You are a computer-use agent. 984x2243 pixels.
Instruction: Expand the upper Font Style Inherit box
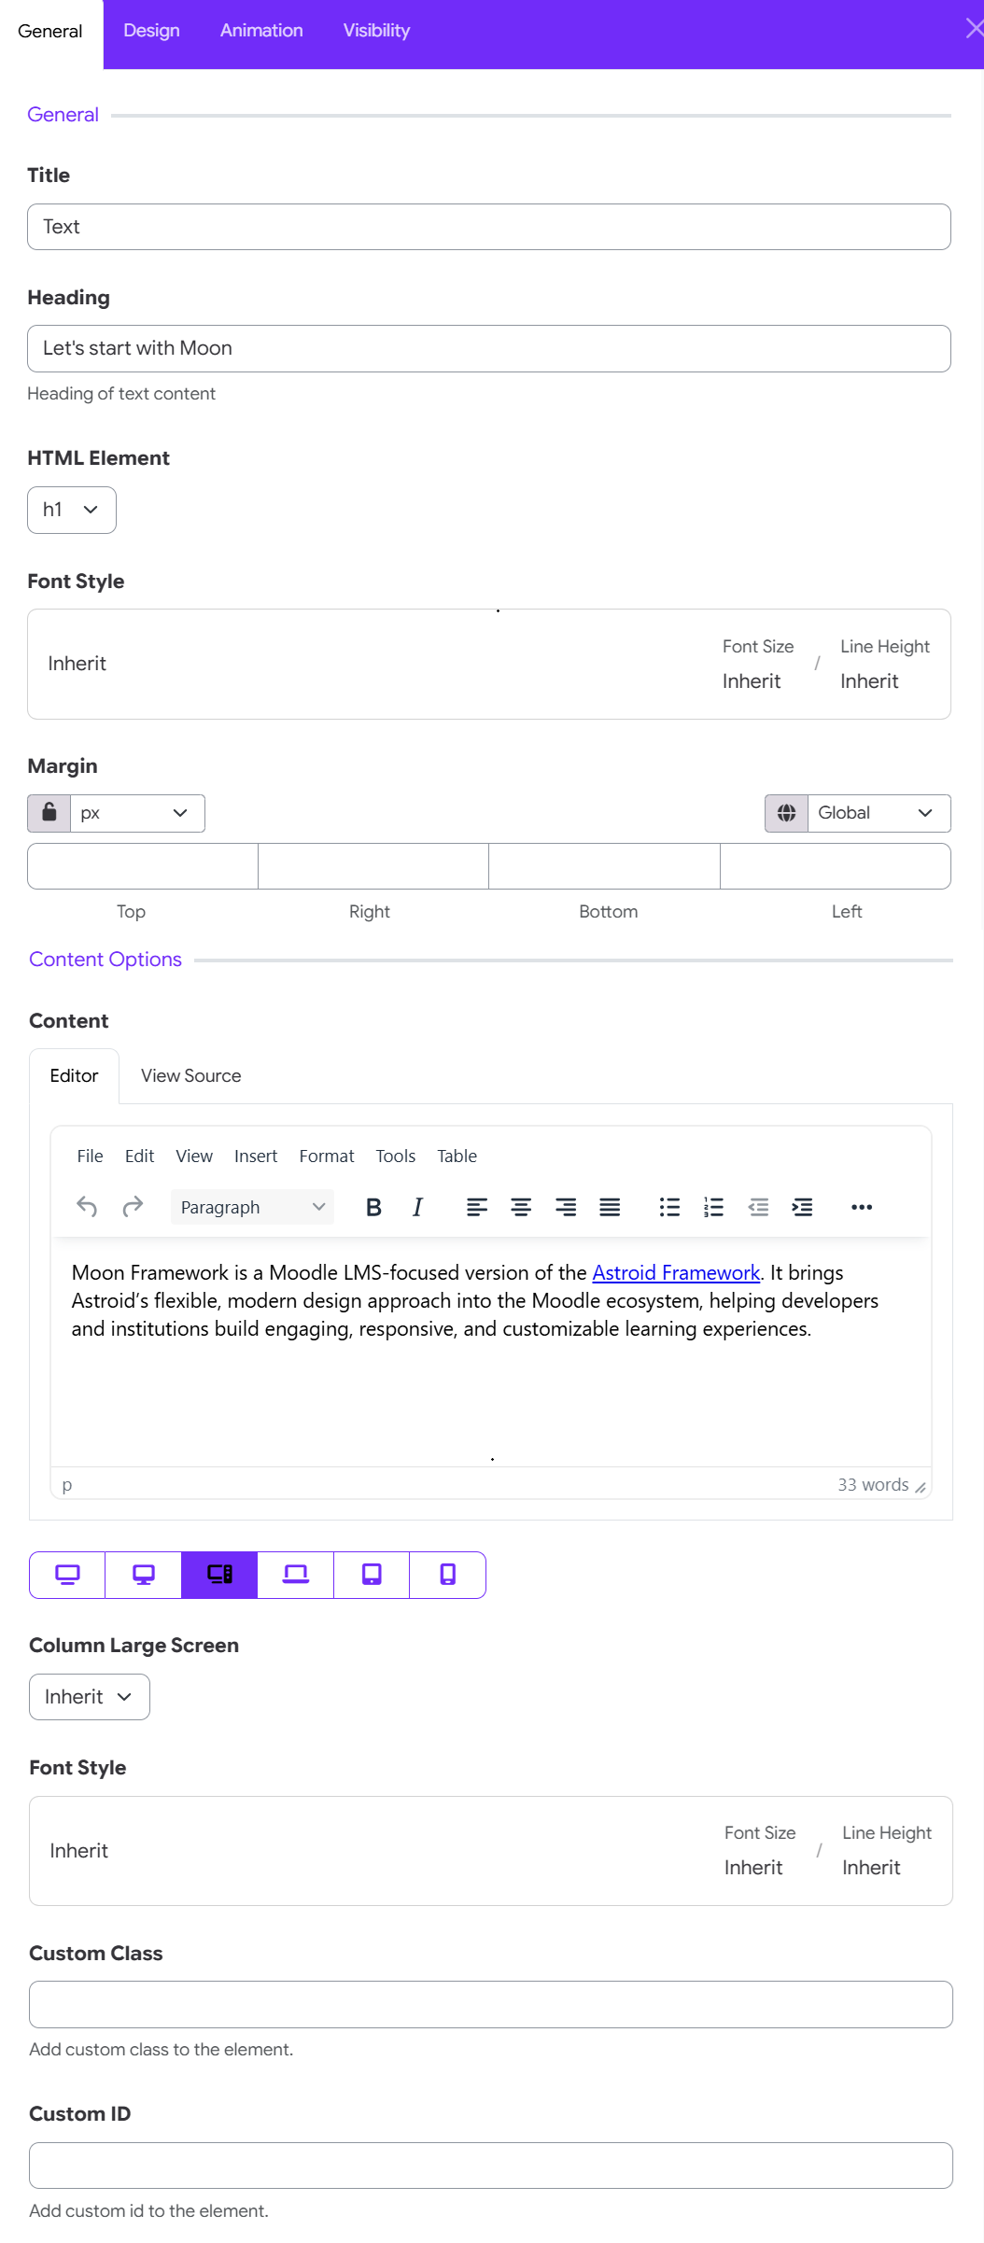click(489, 664)
